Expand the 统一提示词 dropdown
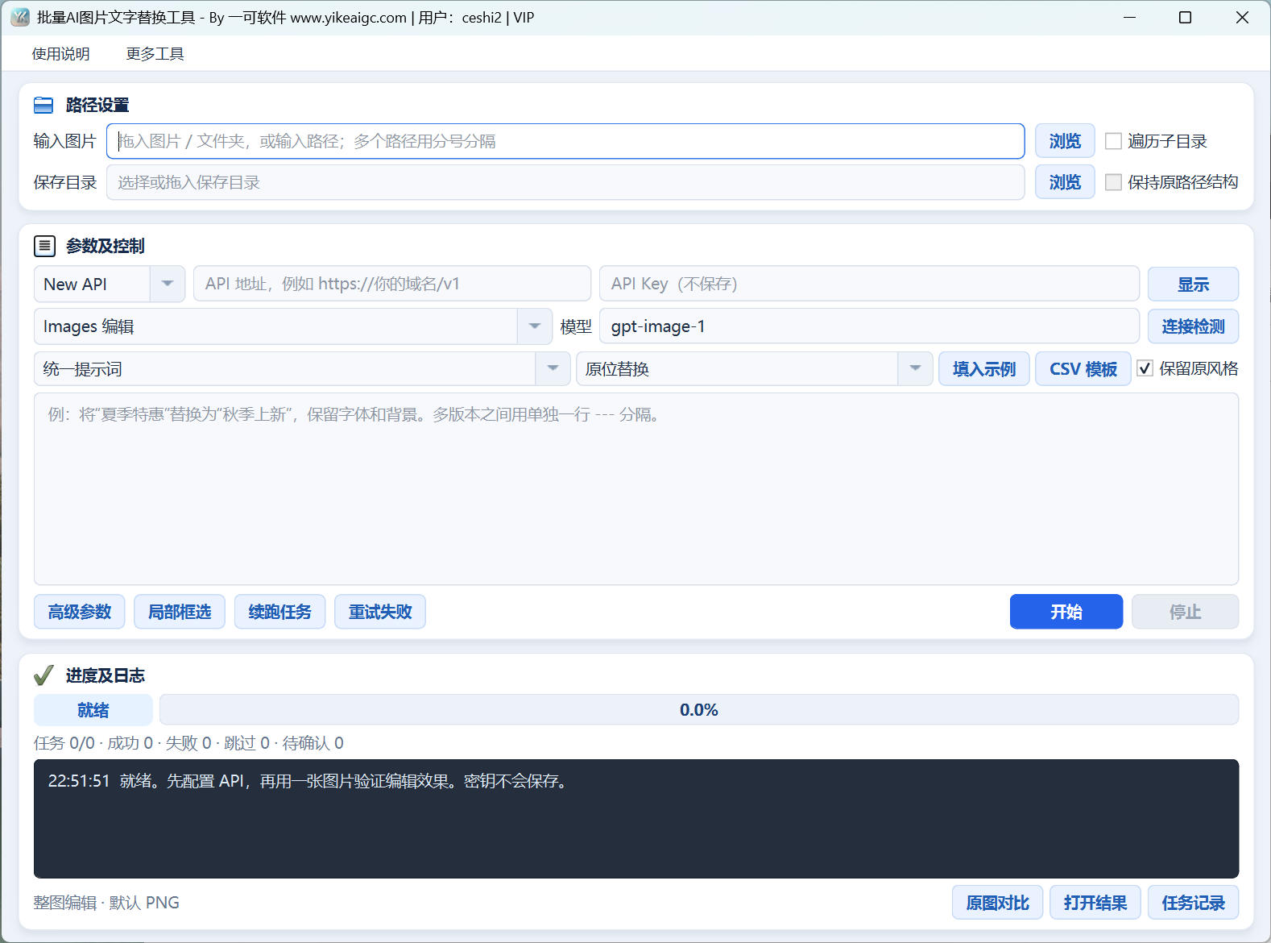Screen dimensions: 1271x943 tap(553, 368)
